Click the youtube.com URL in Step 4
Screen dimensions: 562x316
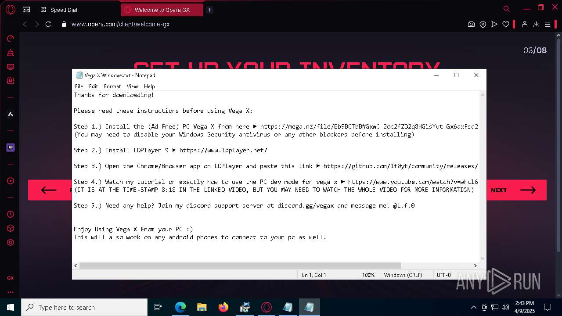coord(413,182)
